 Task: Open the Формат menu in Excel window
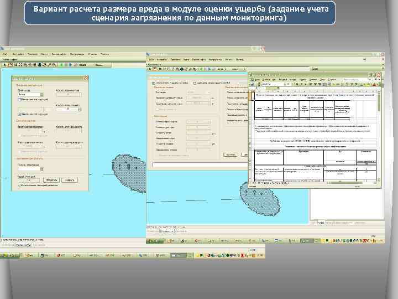click(292, 80)
